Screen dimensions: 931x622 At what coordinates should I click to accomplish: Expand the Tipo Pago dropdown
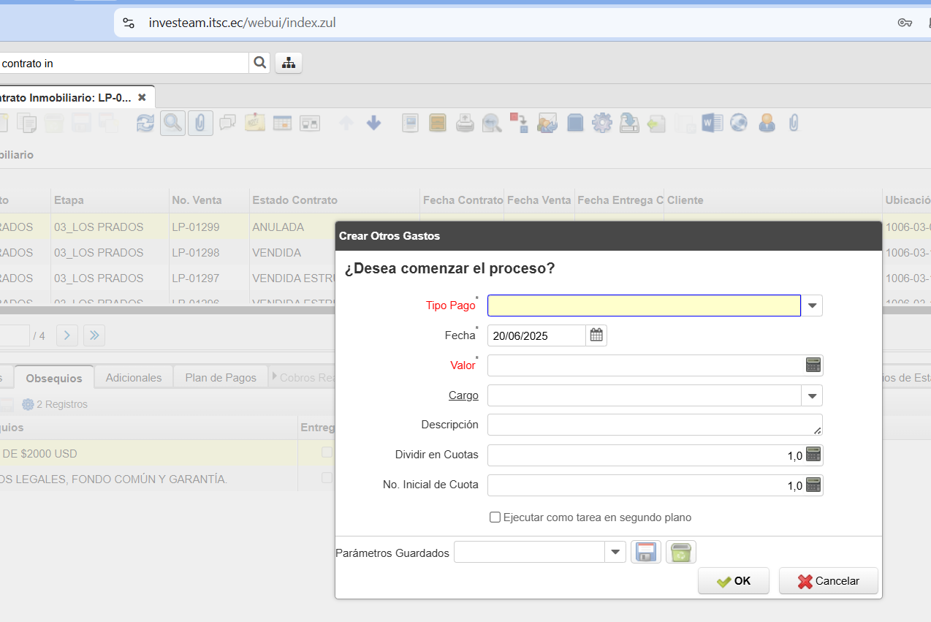pyautogui.click(x=812, y=306)
